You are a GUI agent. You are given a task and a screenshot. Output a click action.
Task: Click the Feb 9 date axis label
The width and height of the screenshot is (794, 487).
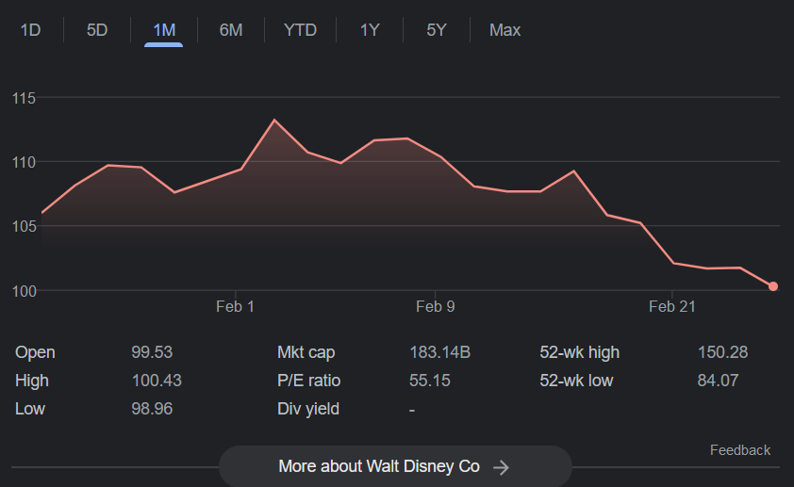(x=435, y=306)
